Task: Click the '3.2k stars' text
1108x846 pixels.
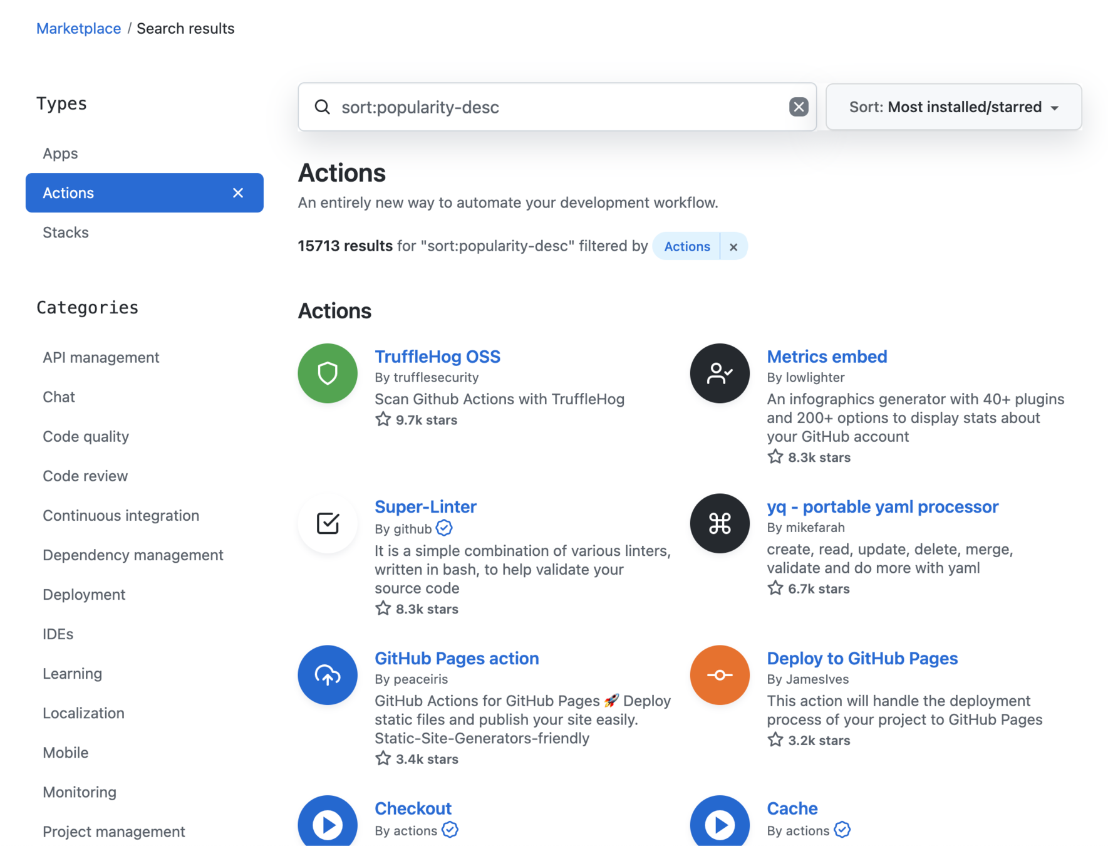Action: [819, 740]
